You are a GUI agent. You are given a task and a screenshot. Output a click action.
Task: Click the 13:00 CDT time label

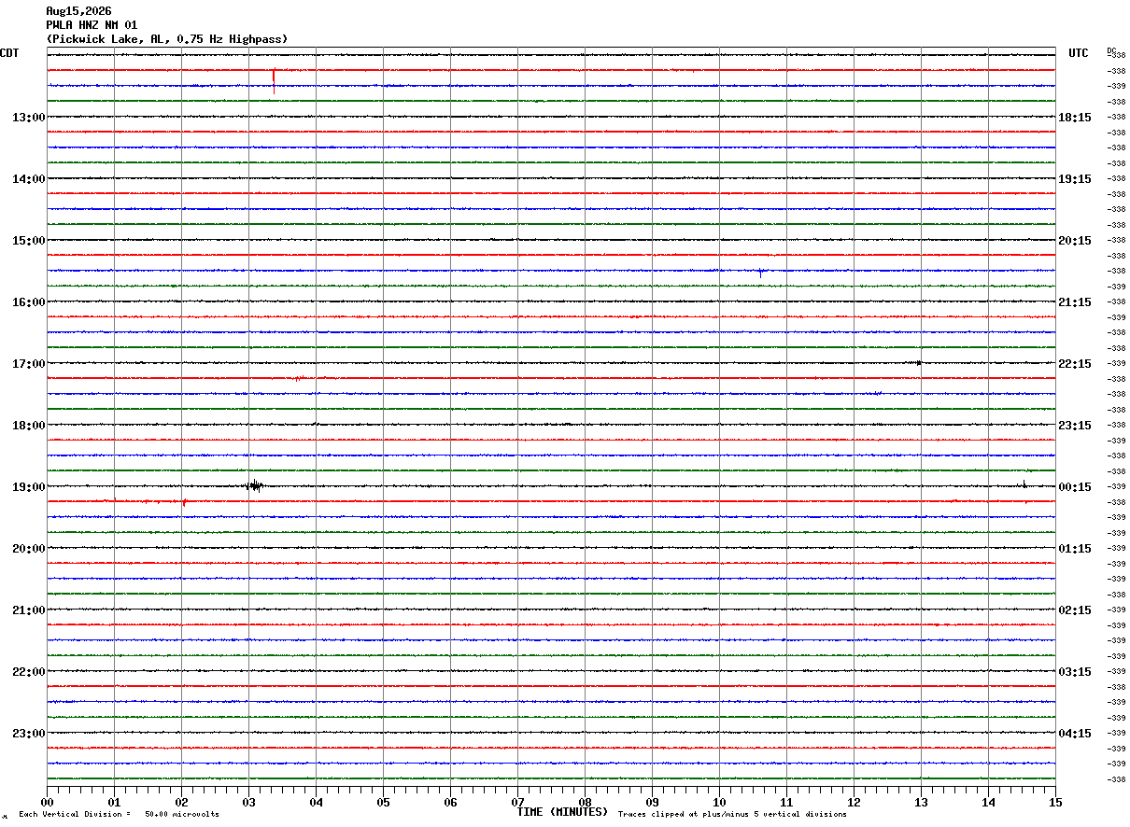pos(29,118)
